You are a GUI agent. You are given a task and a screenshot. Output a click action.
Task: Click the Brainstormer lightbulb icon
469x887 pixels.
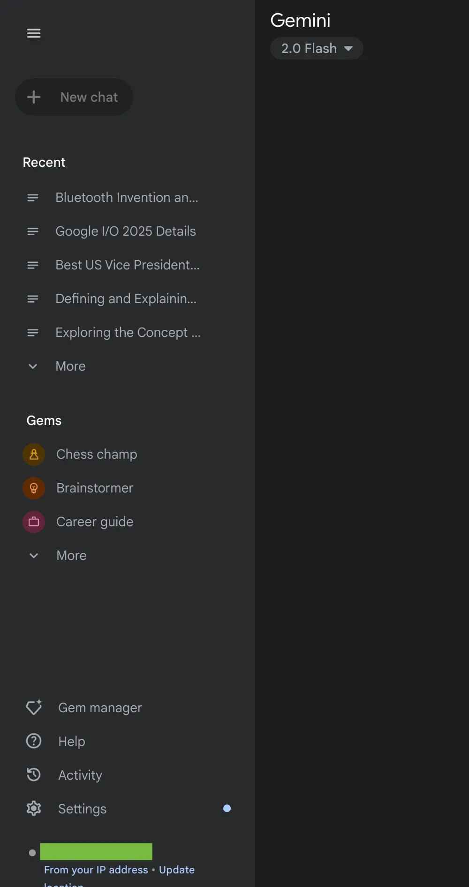pos(34,488)
